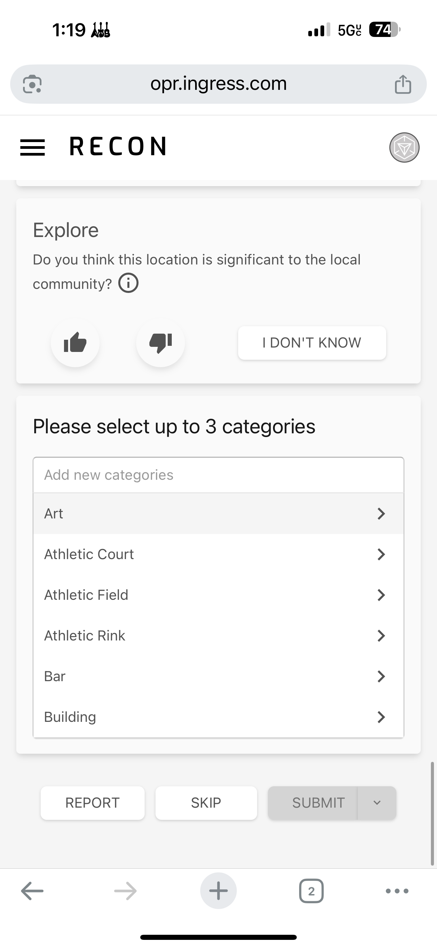The width and height of the screenshot is (437, 948).
Task: Open a new tab with plus button
Action: click(x=218, y=891)
